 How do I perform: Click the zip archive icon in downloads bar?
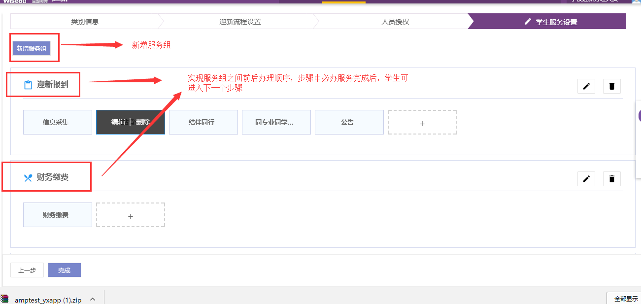point(4,299)
